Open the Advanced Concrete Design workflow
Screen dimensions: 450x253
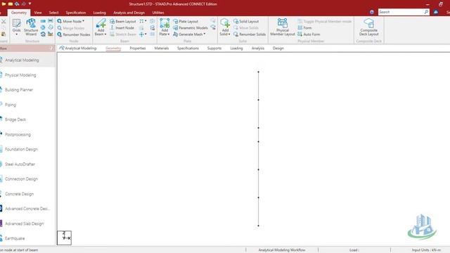[27, 209]
